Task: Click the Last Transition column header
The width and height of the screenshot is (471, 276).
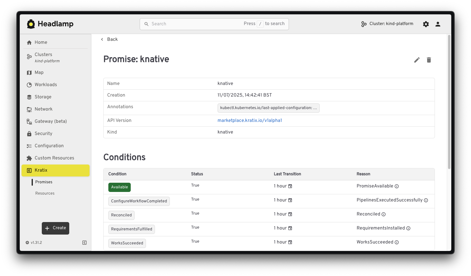Action: click(287, 174)
